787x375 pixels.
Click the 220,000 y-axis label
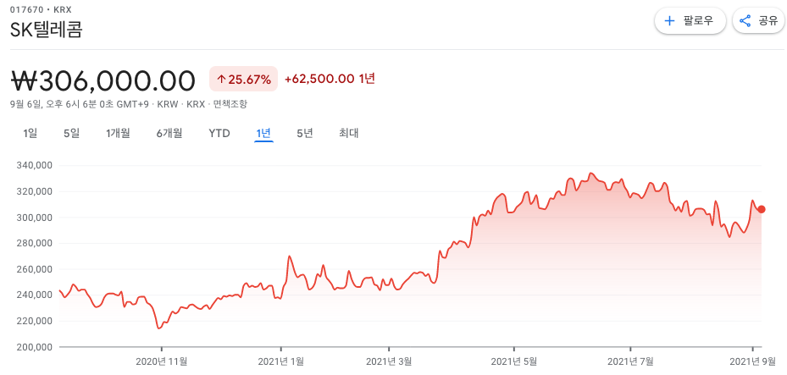tap(36, 321)
